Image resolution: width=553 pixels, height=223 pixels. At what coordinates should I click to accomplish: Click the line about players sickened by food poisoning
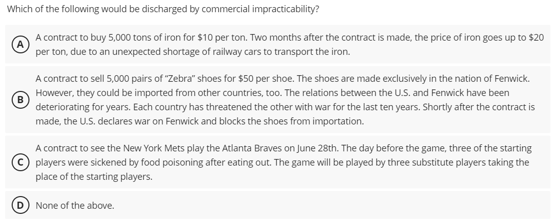(282, 163)
